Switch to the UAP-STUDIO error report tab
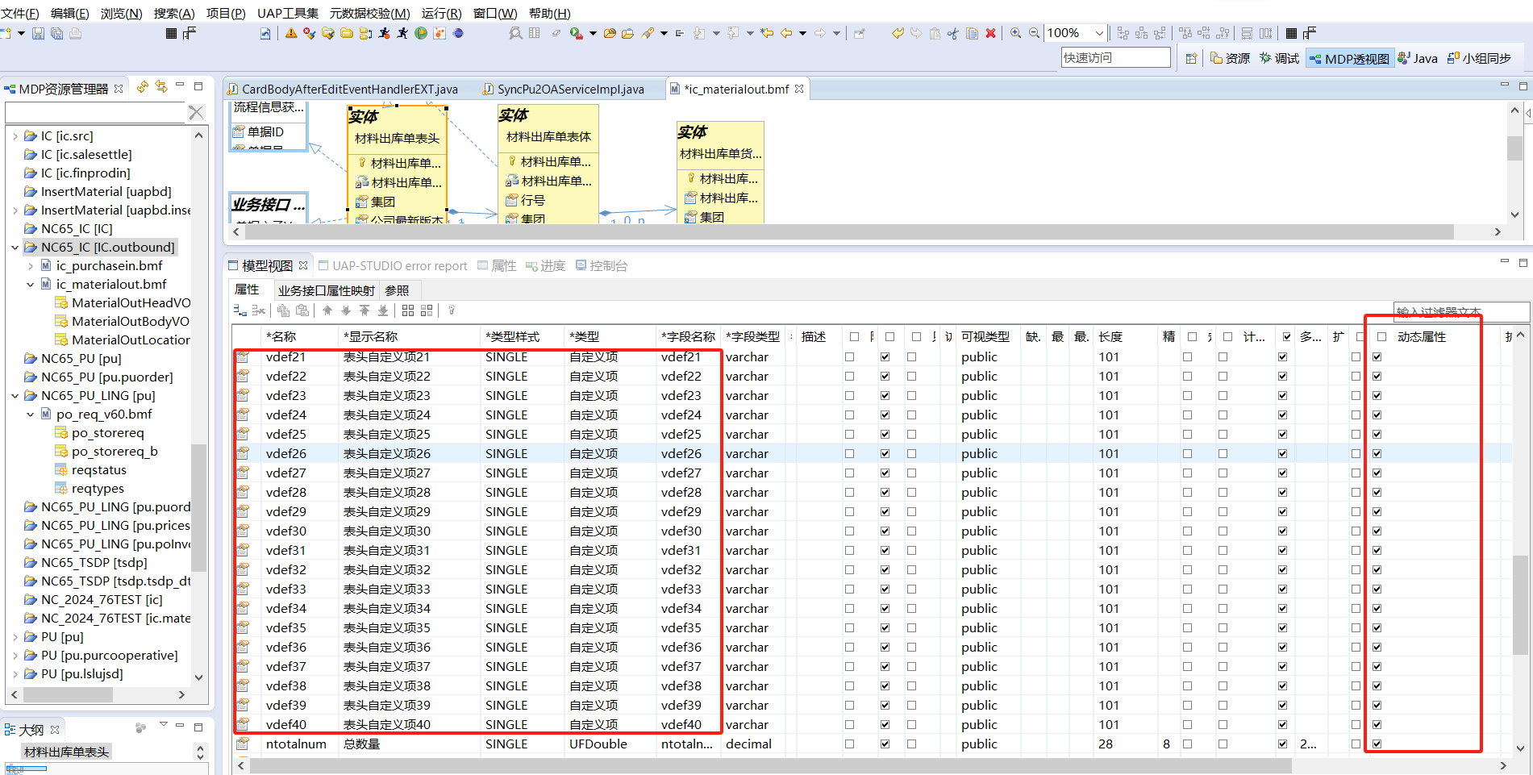 [393, 265]
